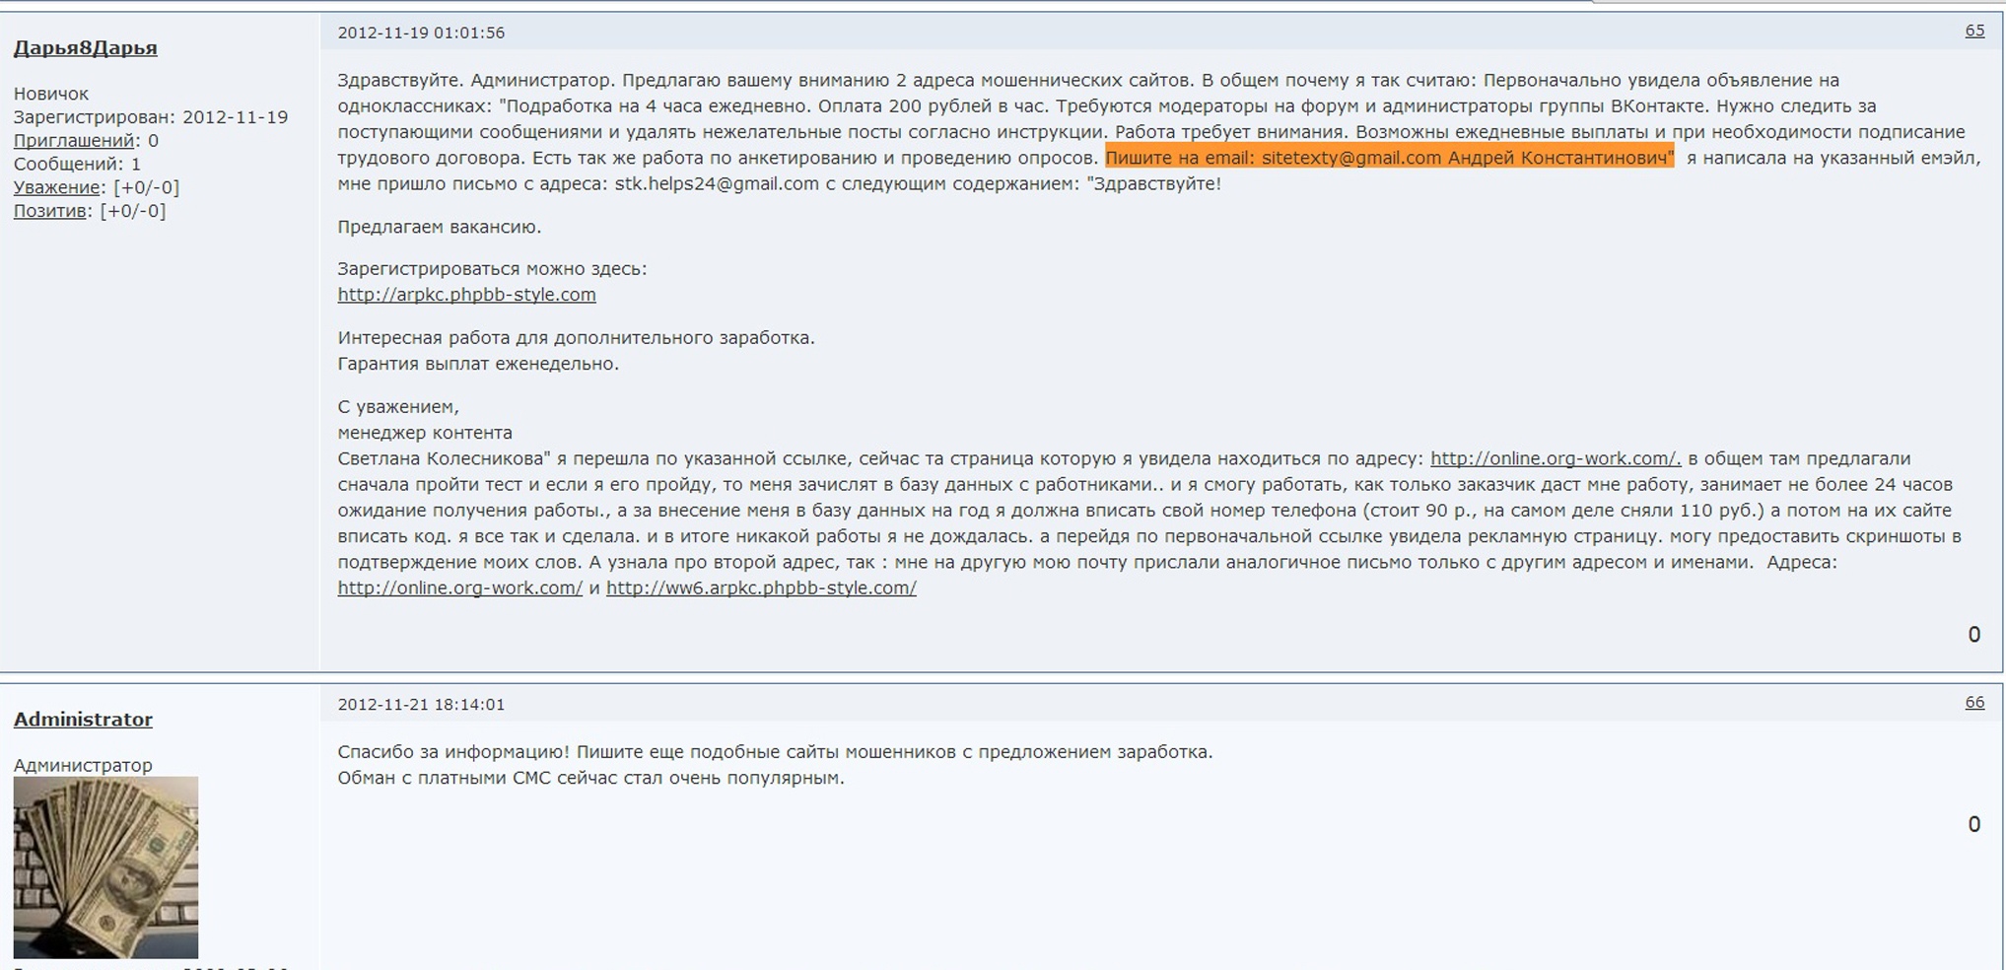The image size is (2006, 970).
Task: Open post number 65 permalink
Action: [1974, 31]
